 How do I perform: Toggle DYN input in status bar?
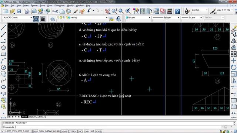(x=86, y=132)
